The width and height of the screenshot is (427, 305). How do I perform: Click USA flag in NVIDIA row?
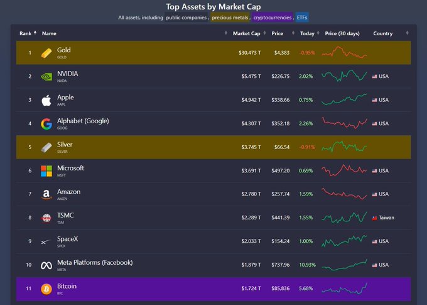pos(374,76)
